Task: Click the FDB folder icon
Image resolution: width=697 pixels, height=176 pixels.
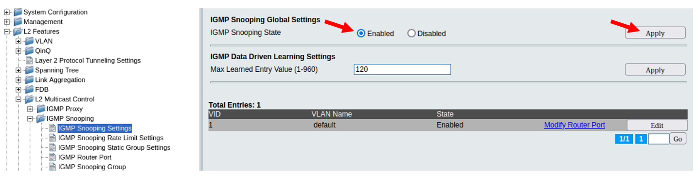Action: coord(30,90)
